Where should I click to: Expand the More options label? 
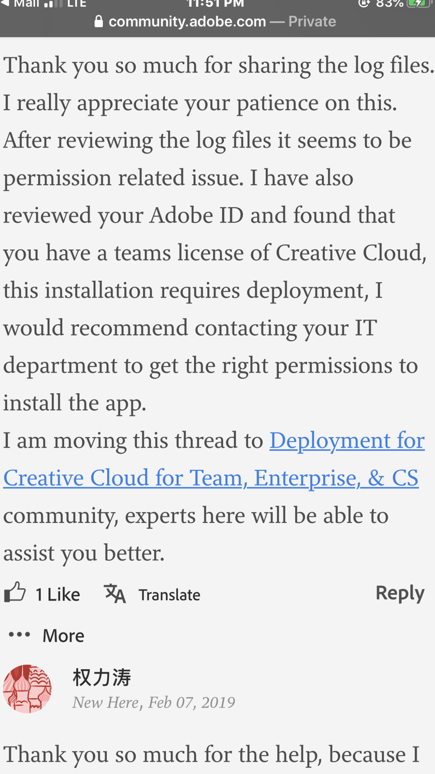(63, 636)
